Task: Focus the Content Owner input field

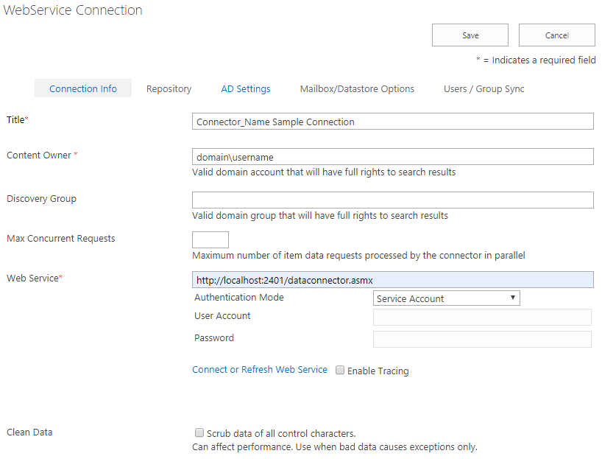Action: 392,157
